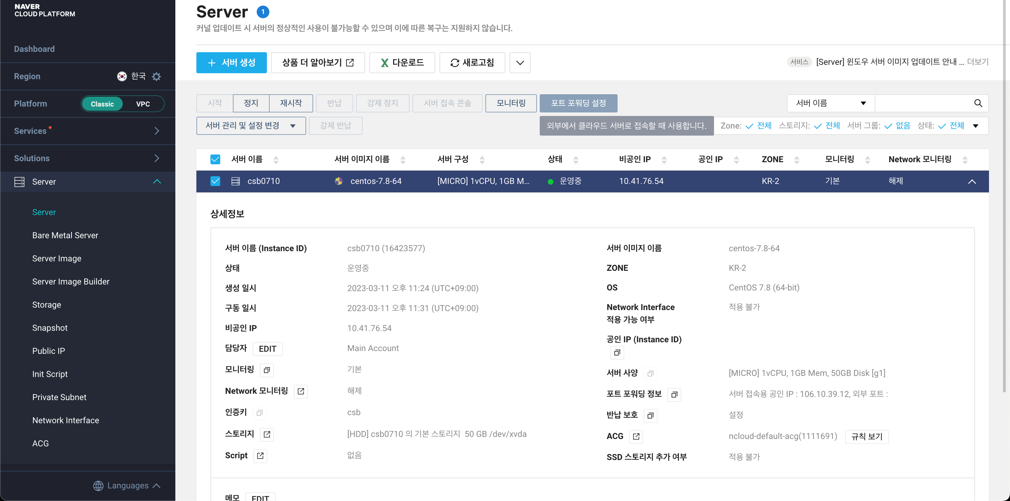The height and width of the screenshot is (501, 1010).
Task: Toggle the select-all checkbox in table header
Action: 215,159
